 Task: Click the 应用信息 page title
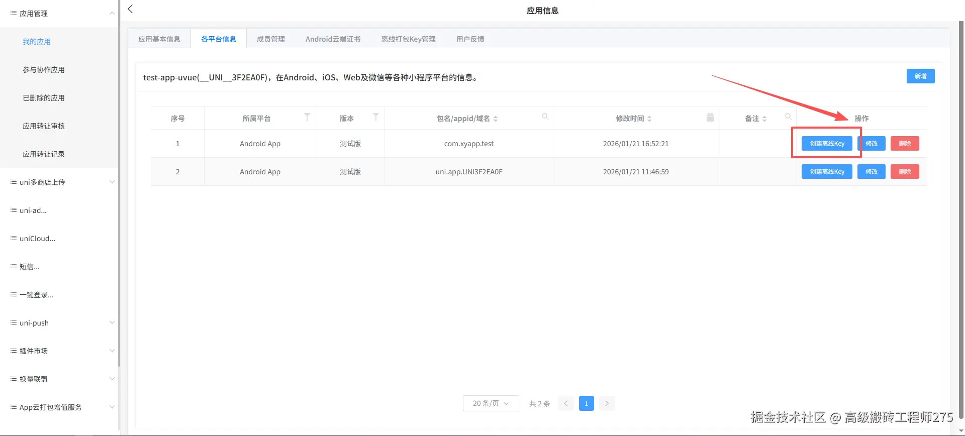tap(542, 11)
